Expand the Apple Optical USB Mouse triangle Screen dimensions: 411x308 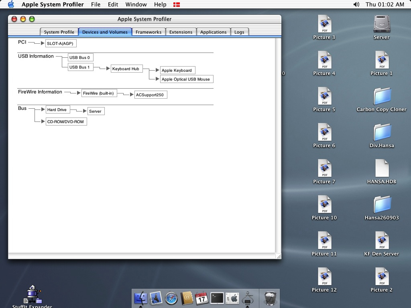point(157,79)
